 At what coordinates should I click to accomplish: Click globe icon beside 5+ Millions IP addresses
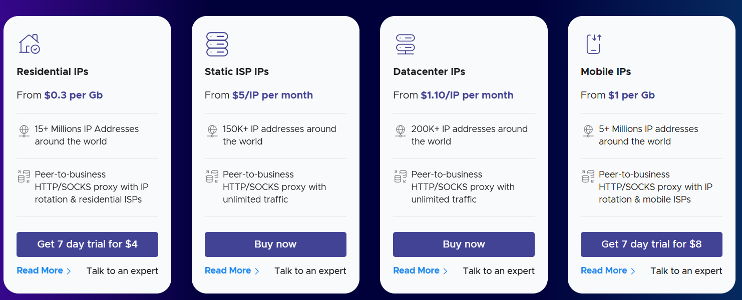click(x=588, y=130)
